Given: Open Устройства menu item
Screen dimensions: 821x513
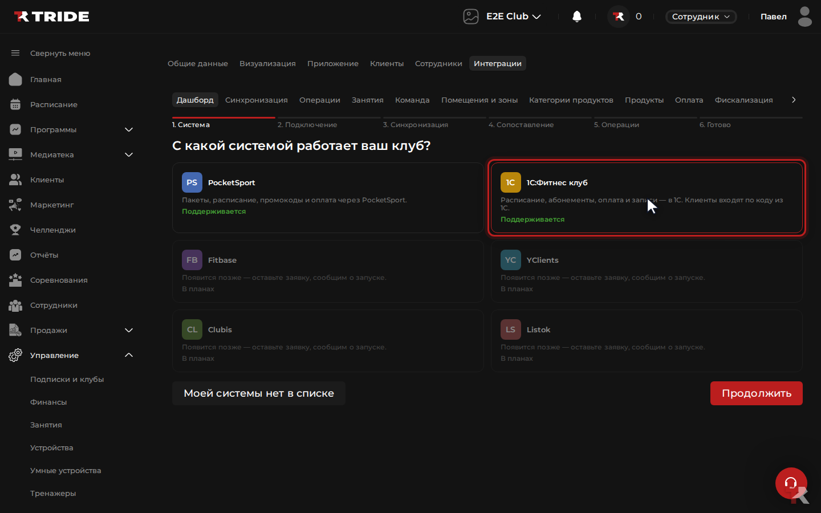Looking at the screenshot, I should click(x=52, y=447).
